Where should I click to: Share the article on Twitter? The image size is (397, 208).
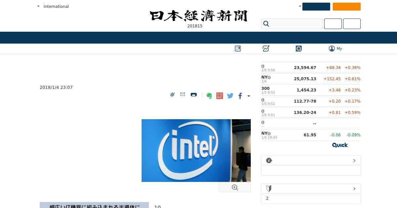230,96
